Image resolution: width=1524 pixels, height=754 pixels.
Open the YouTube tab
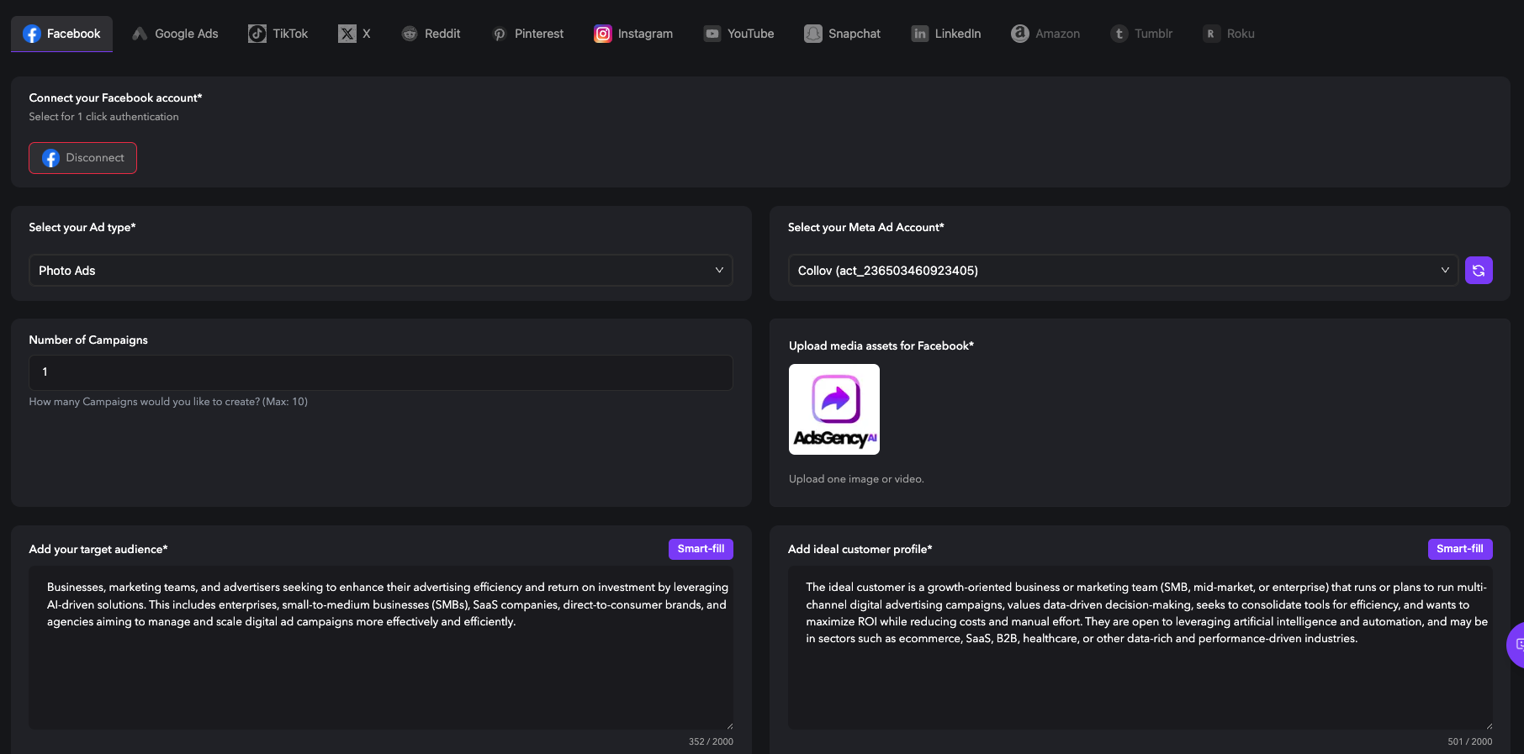pos(739,34)
